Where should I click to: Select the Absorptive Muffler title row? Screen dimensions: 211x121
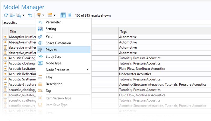22,37
